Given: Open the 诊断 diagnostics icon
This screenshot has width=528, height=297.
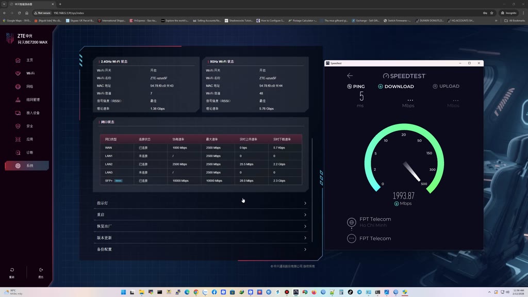Looking at the screenshot, I should [x=18, y=153].
